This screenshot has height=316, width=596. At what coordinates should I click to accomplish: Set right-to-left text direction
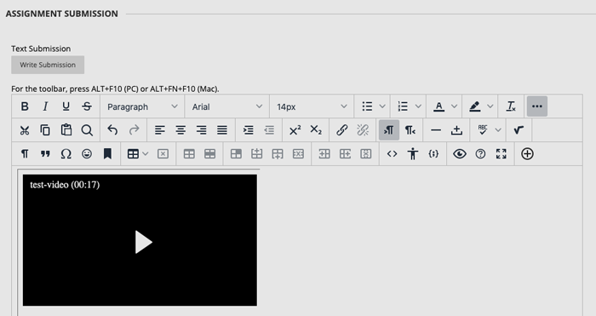[x=410, y=130]
